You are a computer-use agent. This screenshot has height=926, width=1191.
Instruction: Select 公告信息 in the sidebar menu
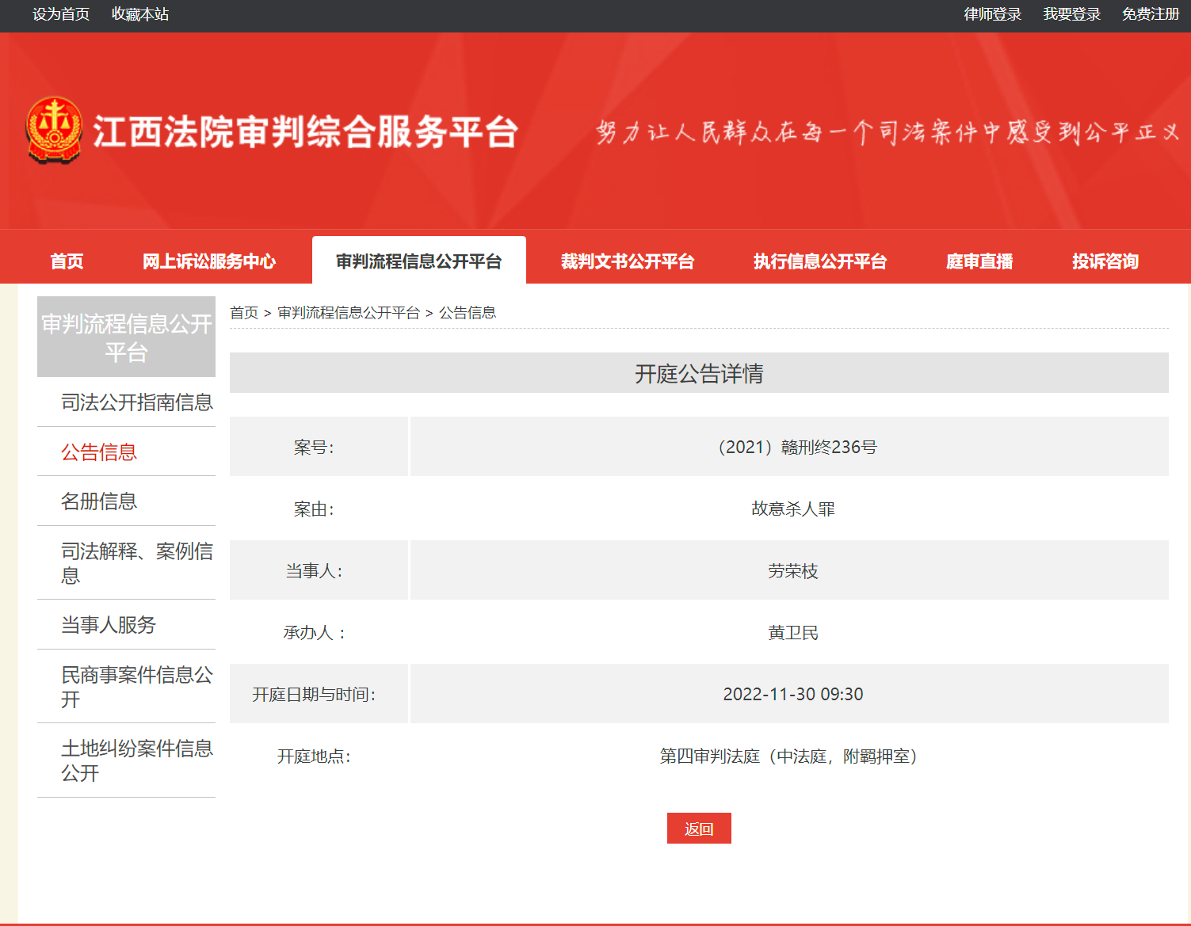click(99, 452)
